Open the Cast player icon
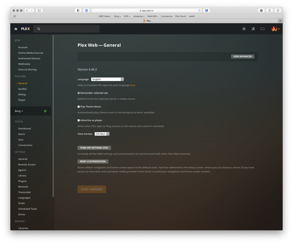 click(262, 29)
